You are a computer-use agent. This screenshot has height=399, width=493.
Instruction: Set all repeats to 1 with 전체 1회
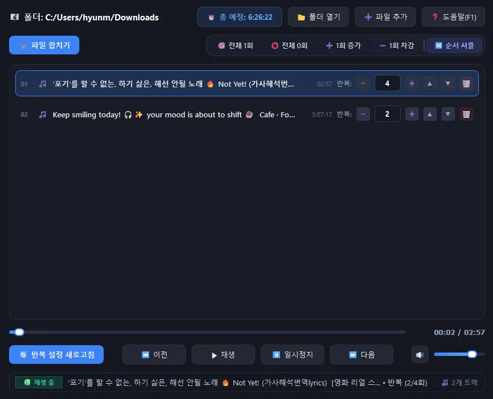[236, 45]
